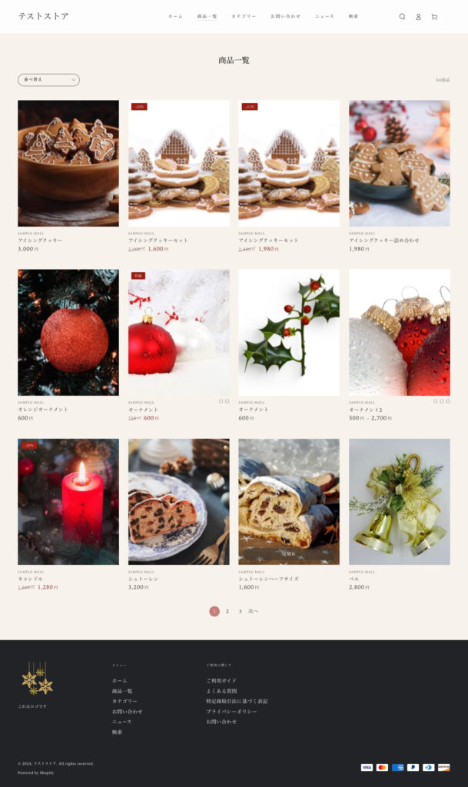Image resolution: width=468 pixels, height=787 pixels.
Task: Click the Mastercard payment icon
Action: tap(382, 767)
